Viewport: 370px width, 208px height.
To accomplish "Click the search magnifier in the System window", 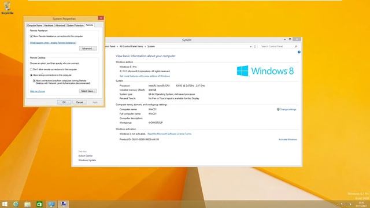I will pos(296,46).
